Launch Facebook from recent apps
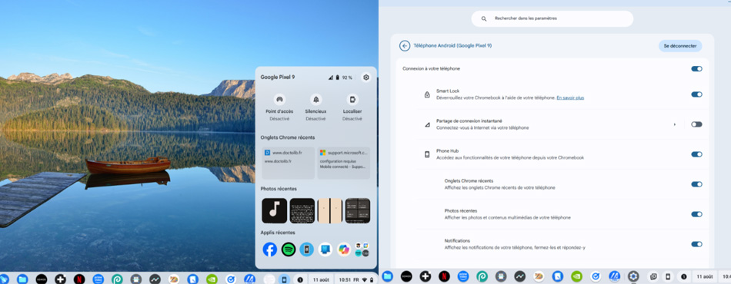This screenshot has width=731, height=284. pos(269,249)
